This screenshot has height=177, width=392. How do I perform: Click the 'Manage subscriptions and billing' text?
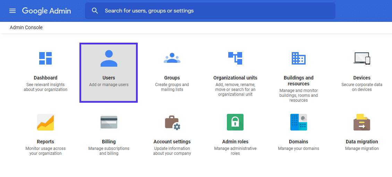coord(109,151)
